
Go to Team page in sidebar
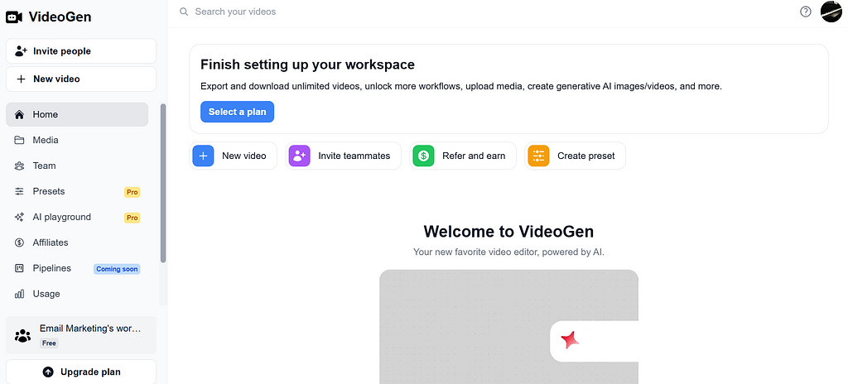(44, 166)
